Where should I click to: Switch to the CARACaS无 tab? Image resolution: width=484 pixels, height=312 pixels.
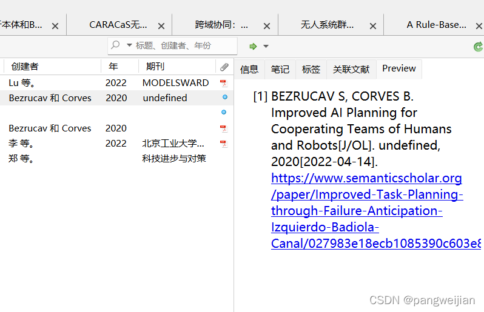118,25
